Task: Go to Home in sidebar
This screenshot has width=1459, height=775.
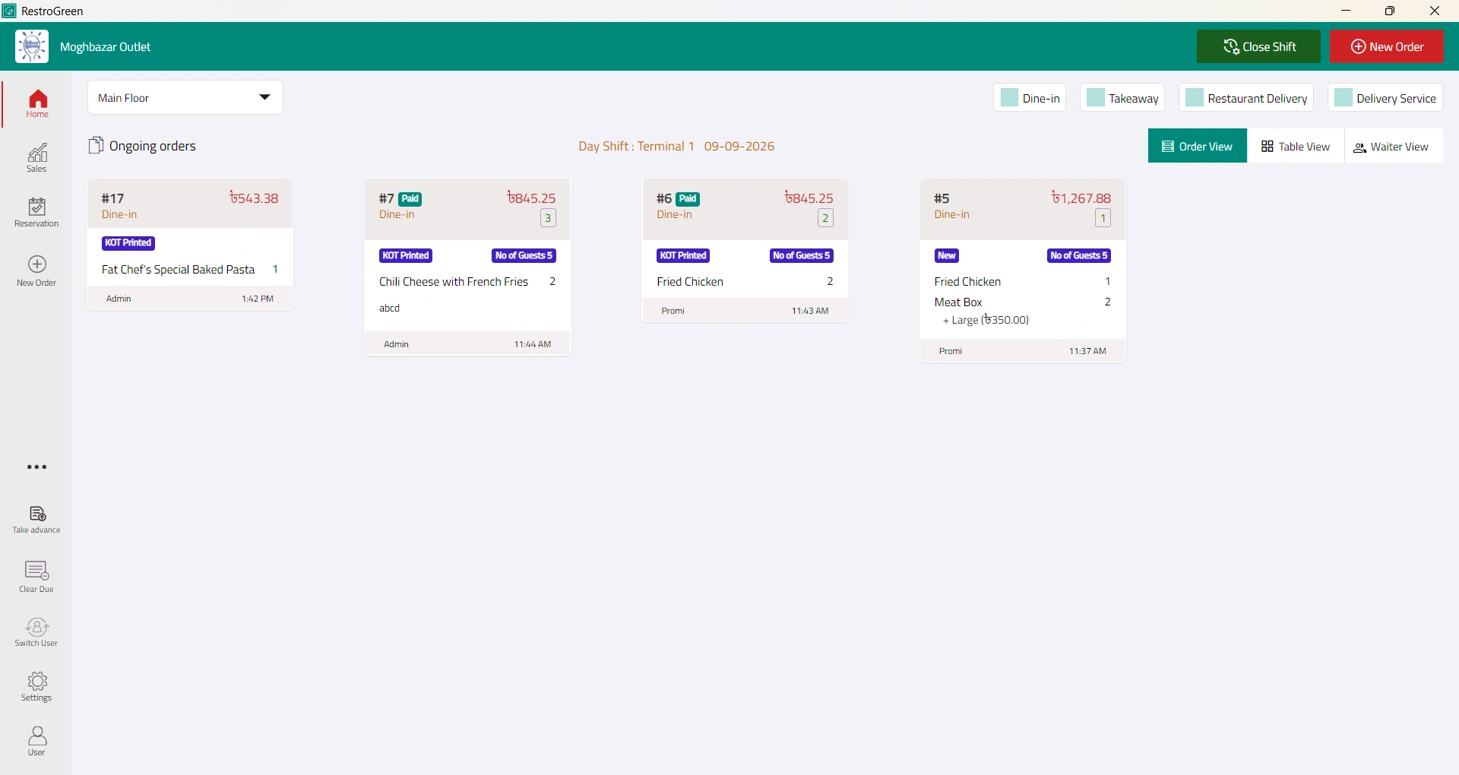Action: pyautogui.click(x=36, y=104)
